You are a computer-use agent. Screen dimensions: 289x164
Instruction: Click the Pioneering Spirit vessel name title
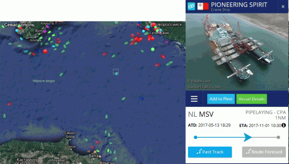coord(239,5)
